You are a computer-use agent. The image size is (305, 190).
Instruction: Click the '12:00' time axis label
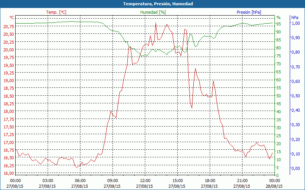coord(145,181)
